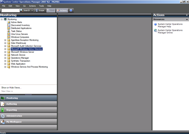Viewport: 189px width, 134px height.
Task: Open the File menu
Action: coord(3,6)
